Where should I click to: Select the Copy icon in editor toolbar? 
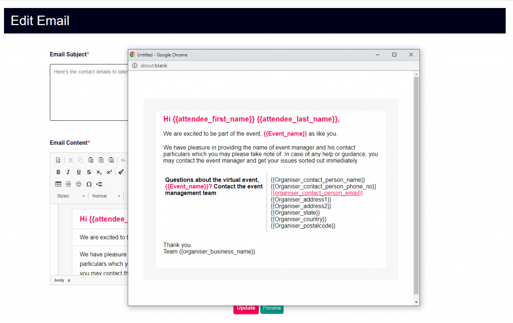[x=80, y=160]
